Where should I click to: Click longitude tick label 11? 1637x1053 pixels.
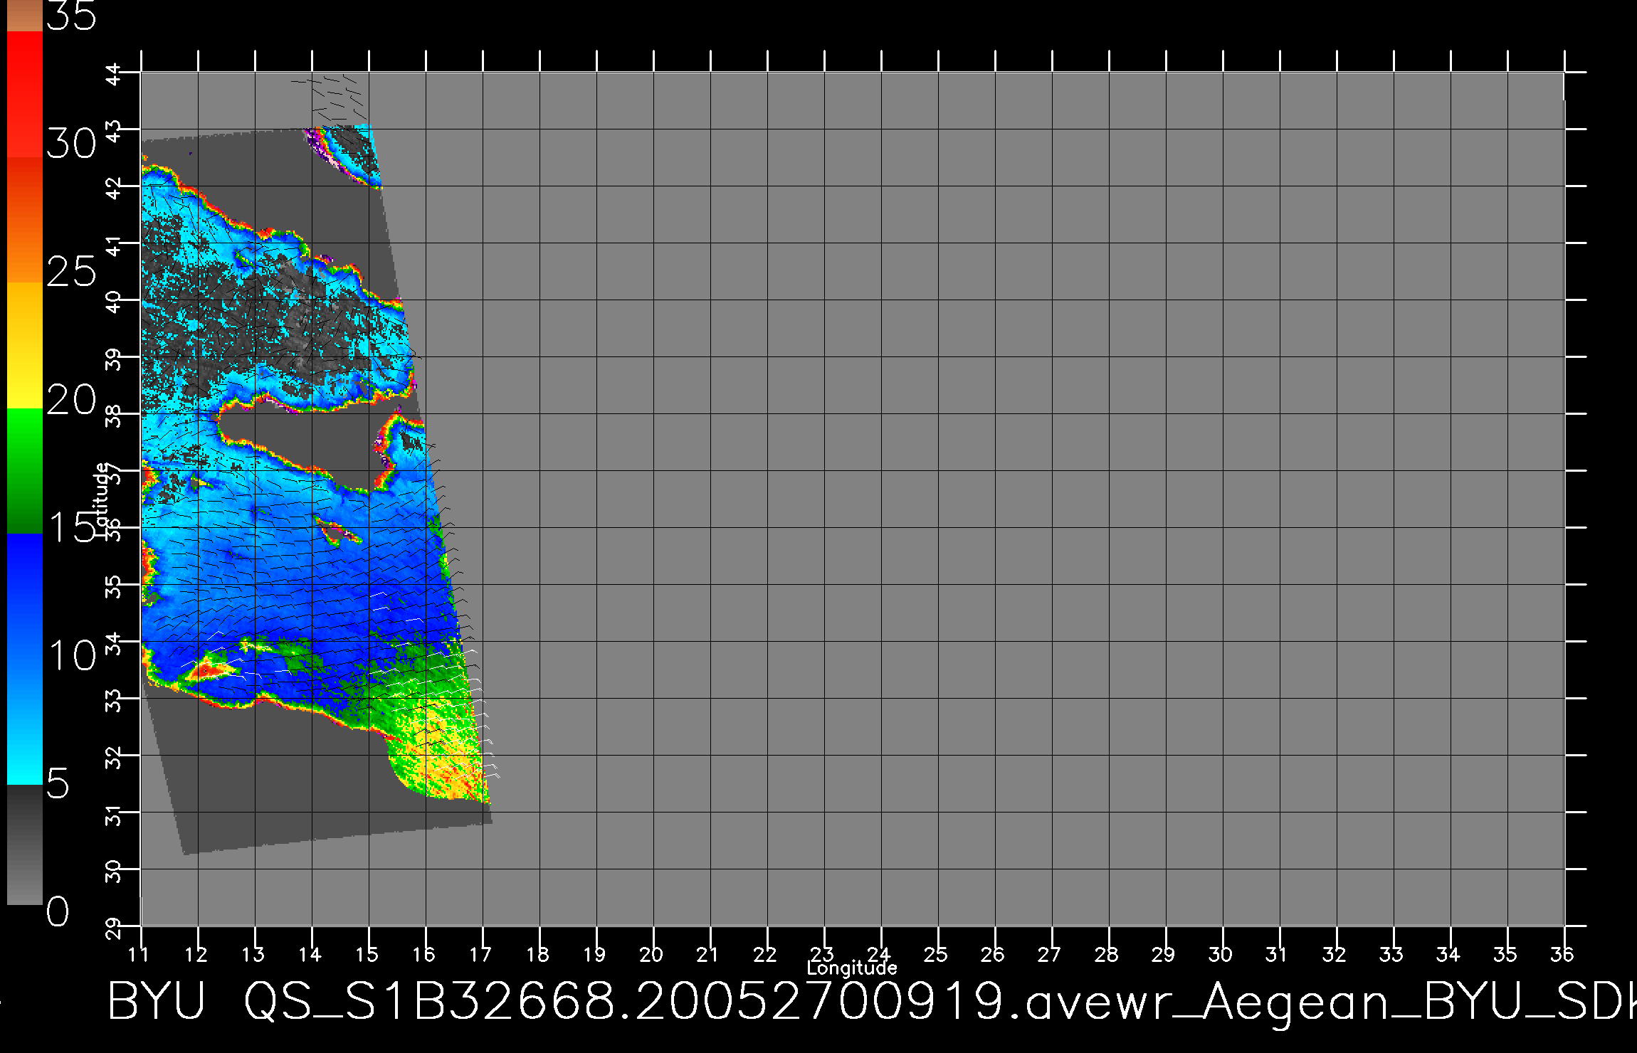(x=139, y=954)
